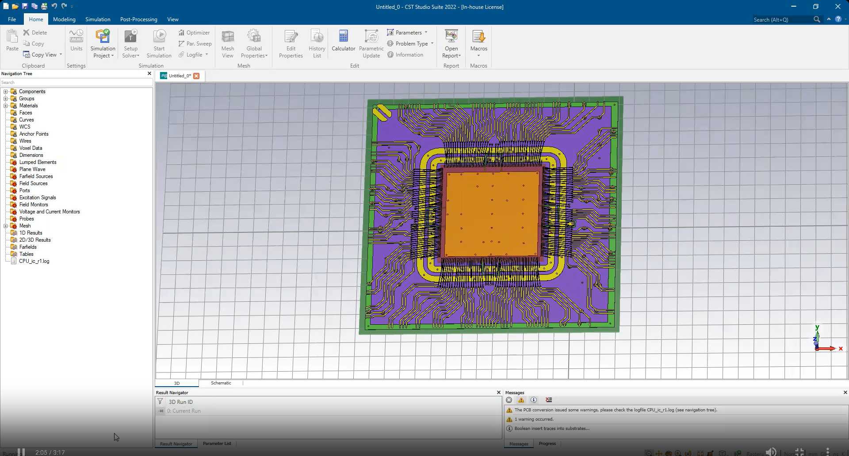Open the Optimizer tool
The width and height of the screenshot is (849, 456).
point(194,33)
